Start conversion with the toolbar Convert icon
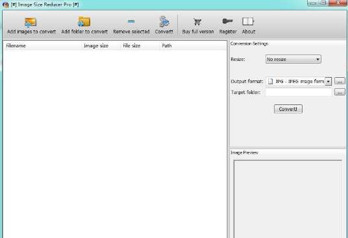The width and height of the screenshot is (348, 238). tap(164, 21)
